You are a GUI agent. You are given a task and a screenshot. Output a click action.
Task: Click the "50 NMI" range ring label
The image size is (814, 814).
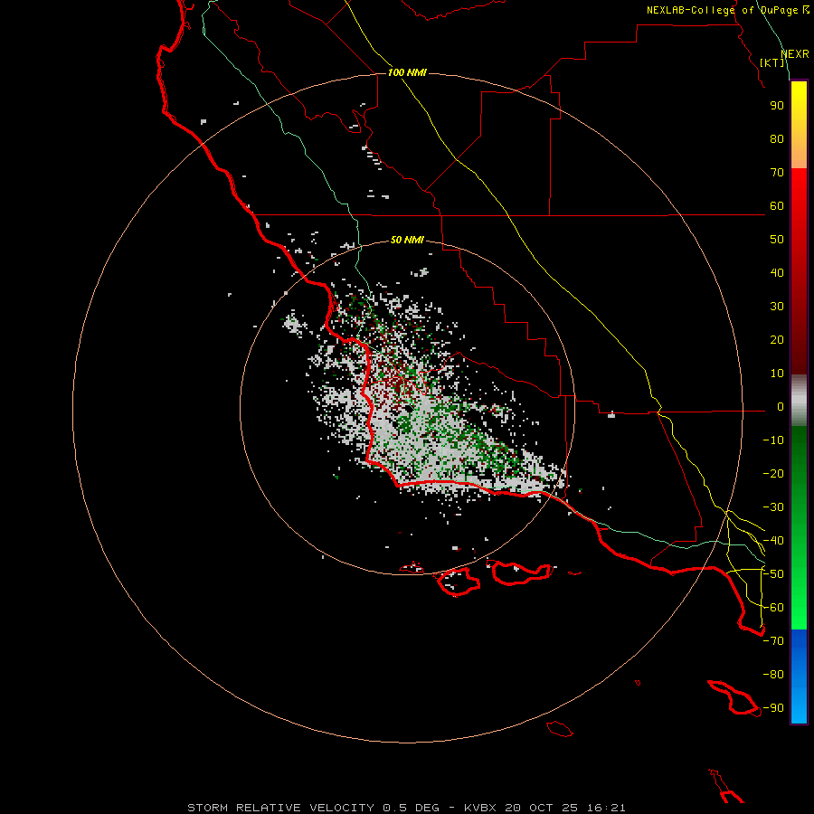(x=407, y=240)
